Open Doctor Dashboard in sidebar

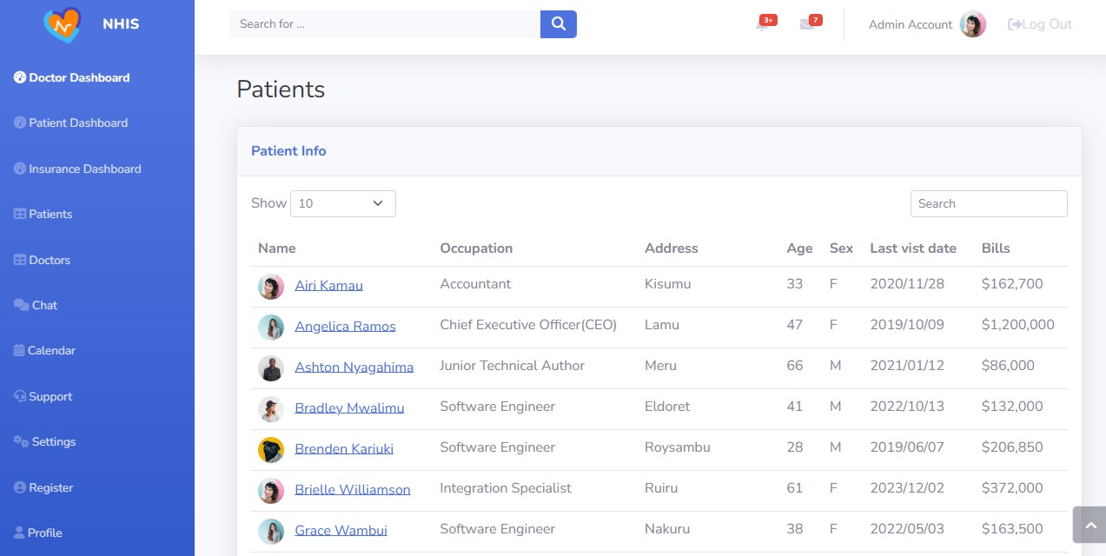pyautogui.click(x=79, y=77)
